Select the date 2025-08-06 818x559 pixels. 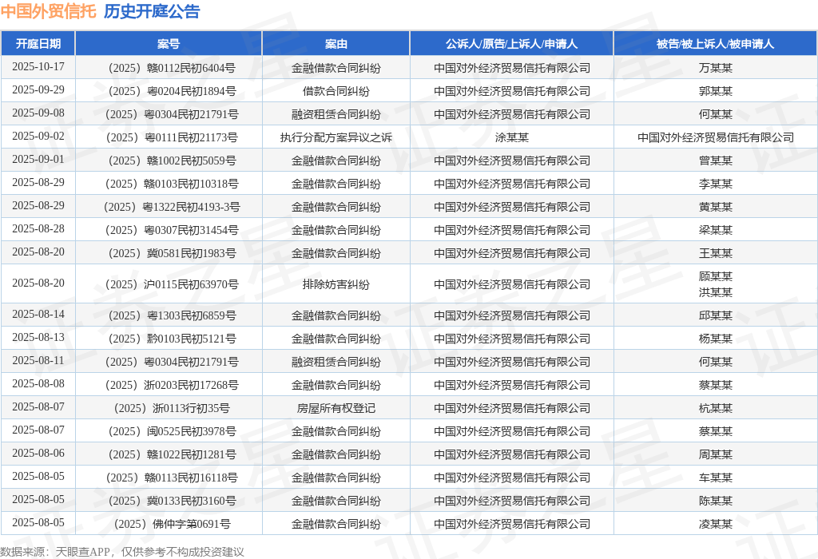click(x=38, y=453)
